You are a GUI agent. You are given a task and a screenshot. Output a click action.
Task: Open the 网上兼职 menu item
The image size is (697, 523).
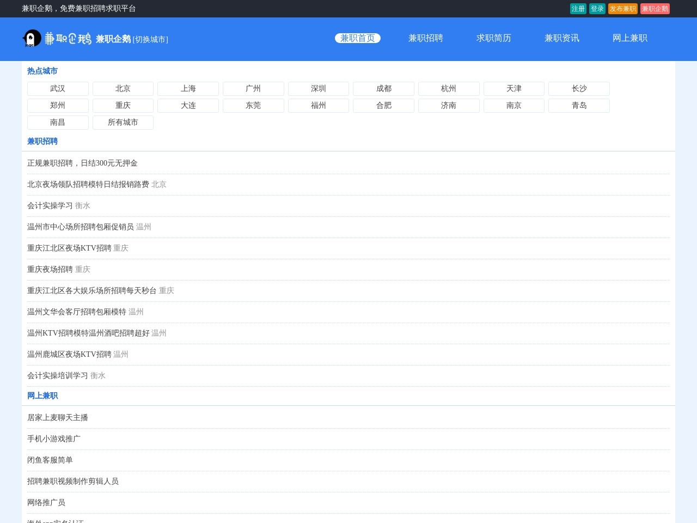[x=629, y=38]
